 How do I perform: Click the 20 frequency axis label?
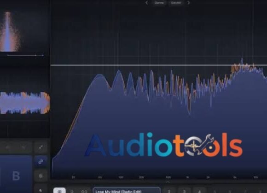(x=73, y=177)
